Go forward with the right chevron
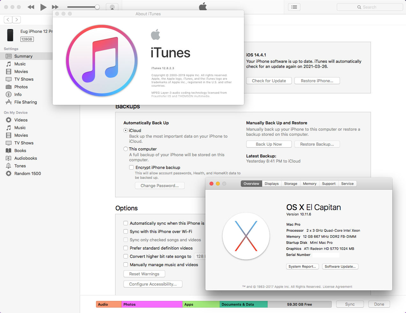This screenshot has height=313, width=406. pos(17,20)
